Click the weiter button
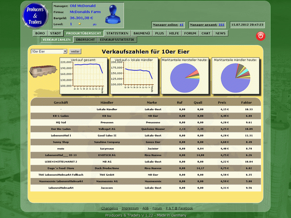 (75, 52)
